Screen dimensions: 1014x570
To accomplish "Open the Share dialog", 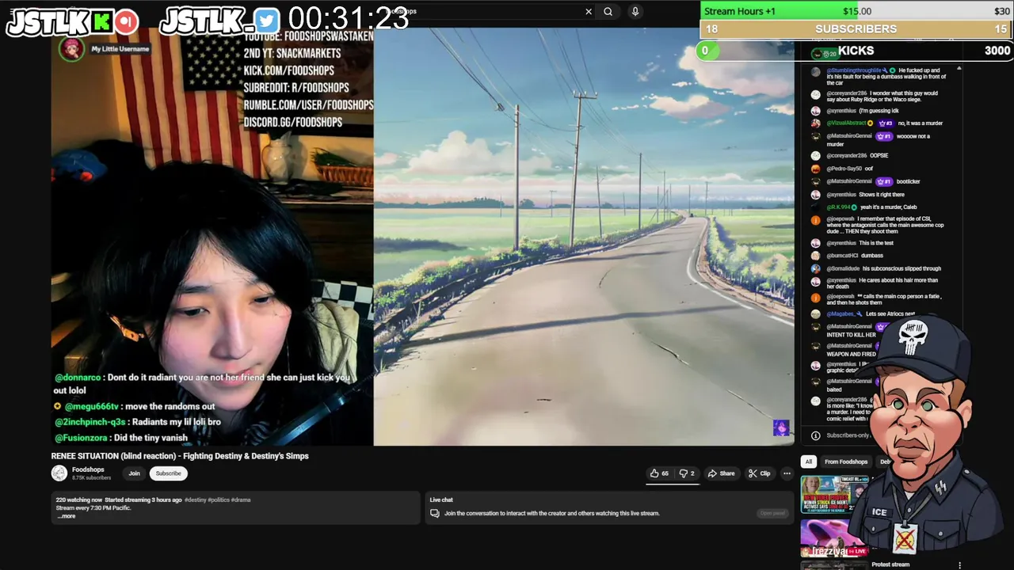I will tap(721, 473).
